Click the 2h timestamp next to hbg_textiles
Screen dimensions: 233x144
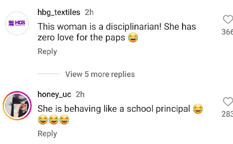tap(89, 13)
